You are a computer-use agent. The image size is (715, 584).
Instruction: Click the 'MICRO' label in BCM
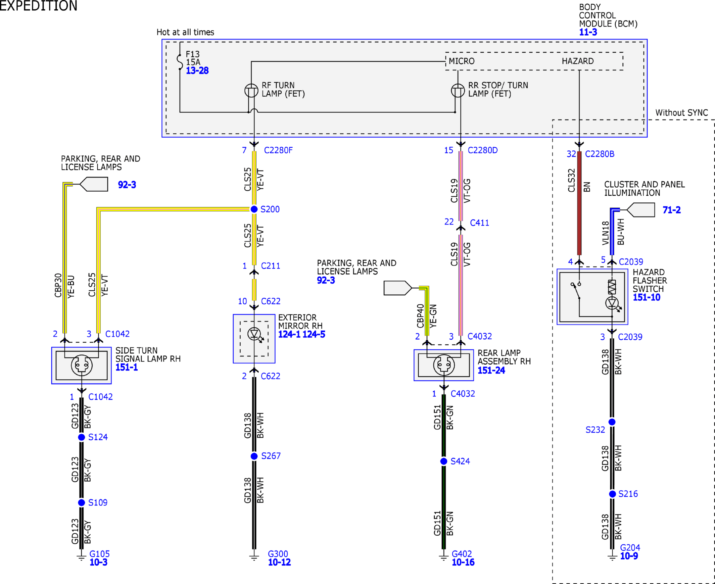(462, 61)
